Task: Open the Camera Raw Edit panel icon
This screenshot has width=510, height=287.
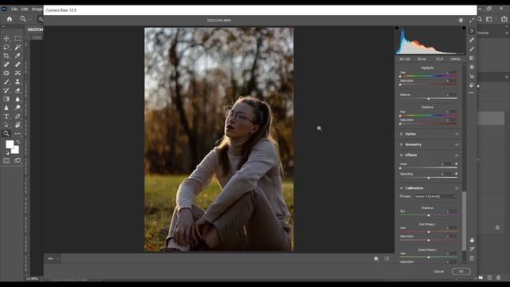Action: 472,31
